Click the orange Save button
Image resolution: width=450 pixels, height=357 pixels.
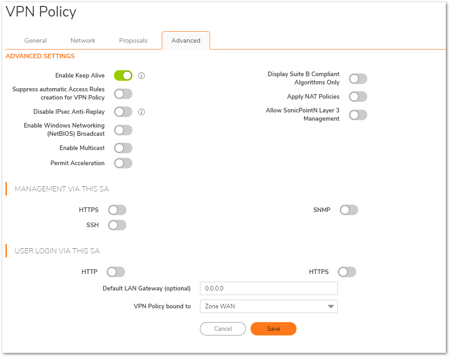(273, 329)
